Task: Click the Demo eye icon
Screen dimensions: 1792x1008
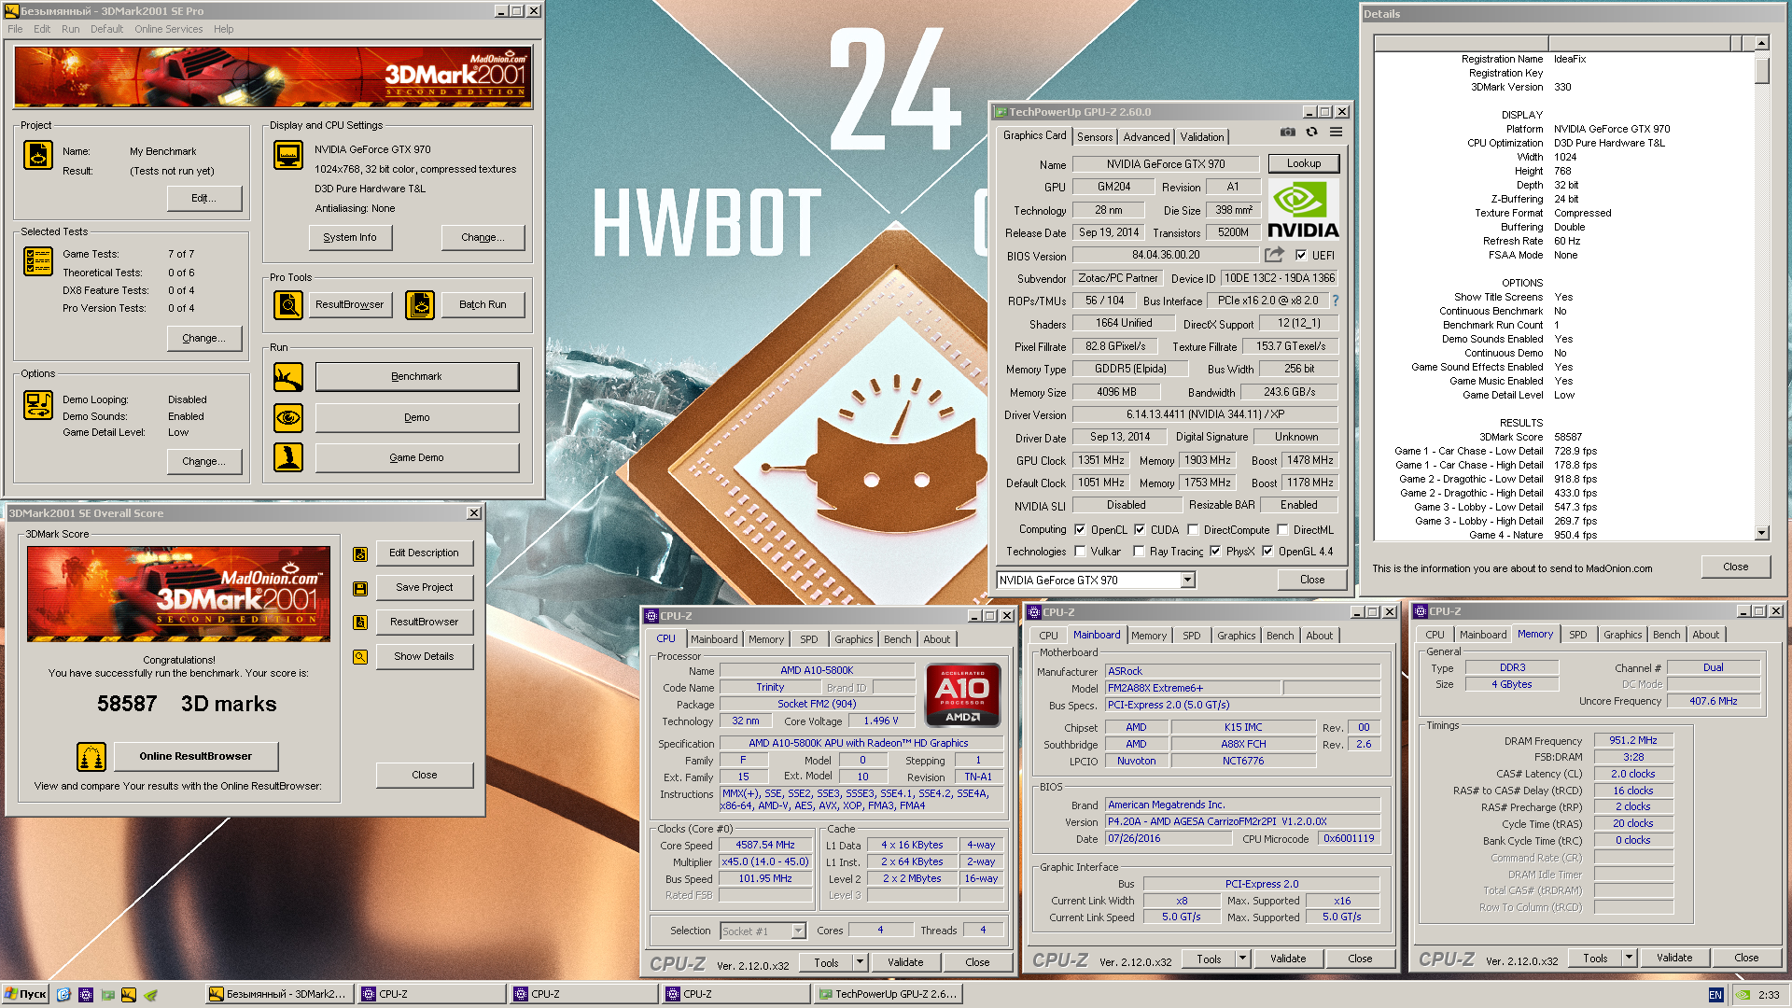Action: [x=288, y=417]
